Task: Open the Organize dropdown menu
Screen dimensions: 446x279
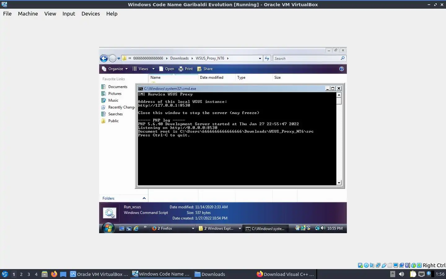Action: (x=115, y=69)
